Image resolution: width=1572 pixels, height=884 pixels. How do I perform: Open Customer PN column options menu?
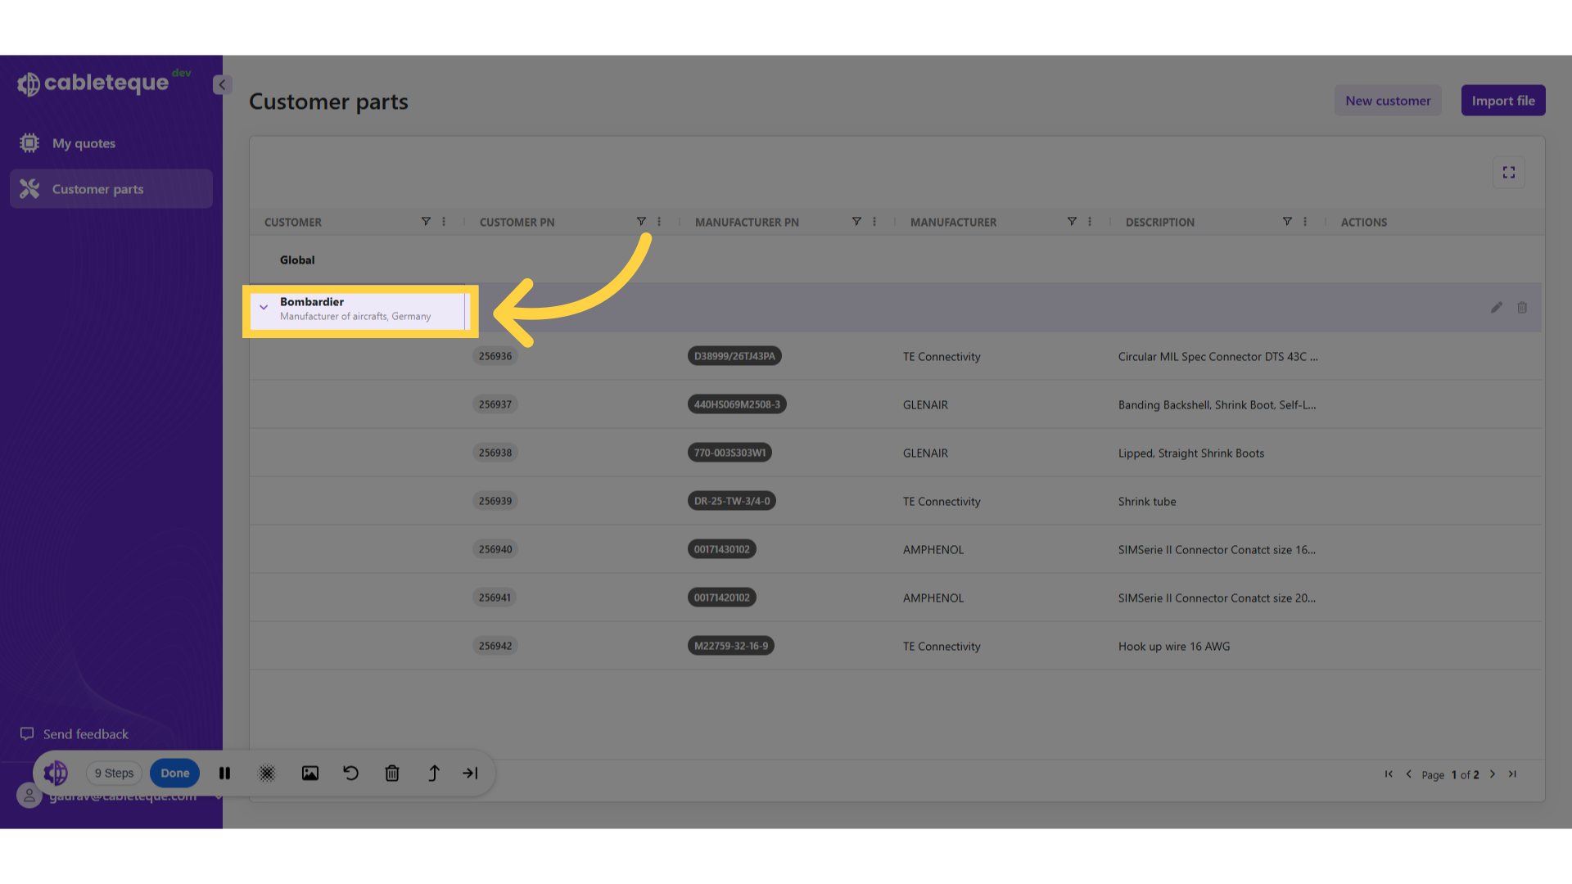[659, 222]
